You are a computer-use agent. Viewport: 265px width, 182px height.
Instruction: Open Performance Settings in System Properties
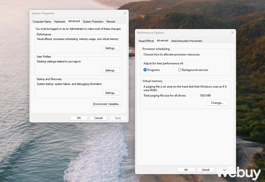[111, 48]
